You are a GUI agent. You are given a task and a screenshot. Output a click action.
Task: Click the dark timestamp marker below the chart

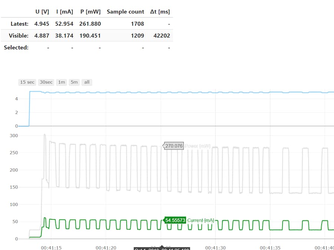tap(162, 248)
